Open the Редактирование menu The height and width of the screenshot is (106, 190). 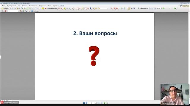[x=11, y=6]
